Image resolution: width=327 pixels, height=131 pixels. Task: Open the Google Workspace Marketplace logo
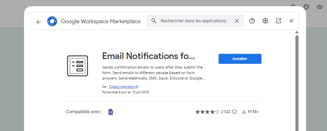tap(52, 21)
